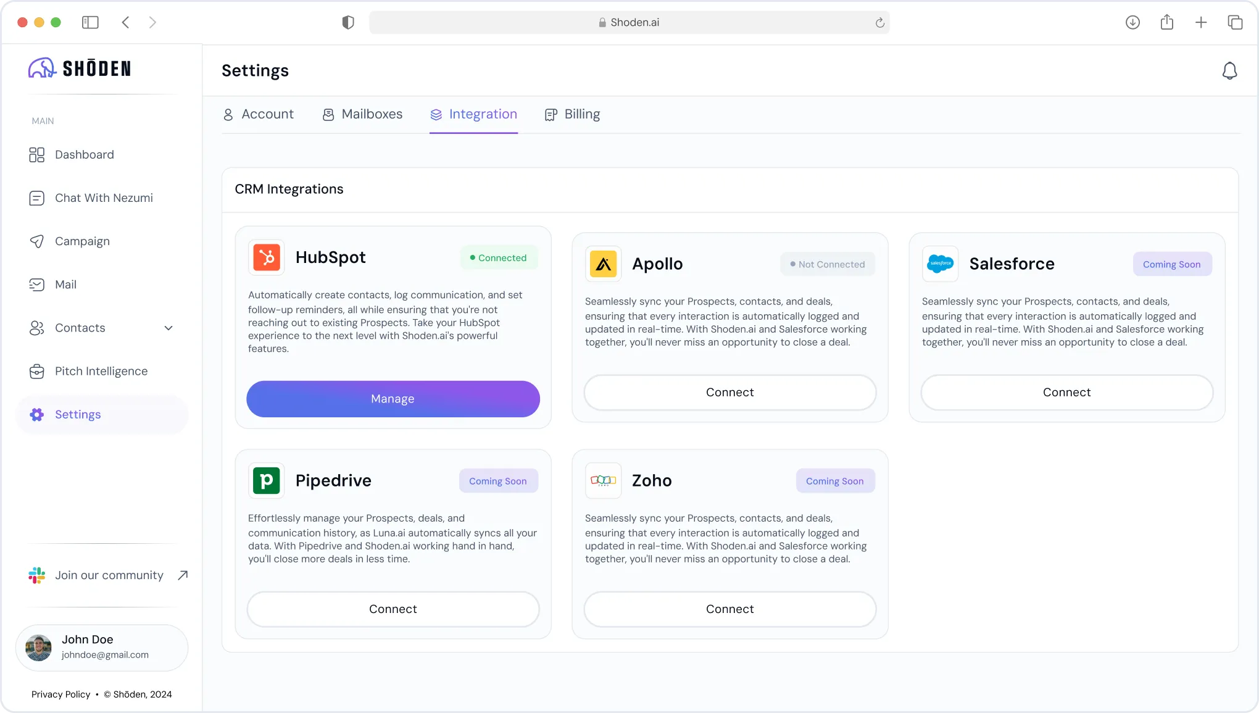Click Pipedrive Coming Soon badge
This screenshot has height=713, width=1259.
coord(498,481)
